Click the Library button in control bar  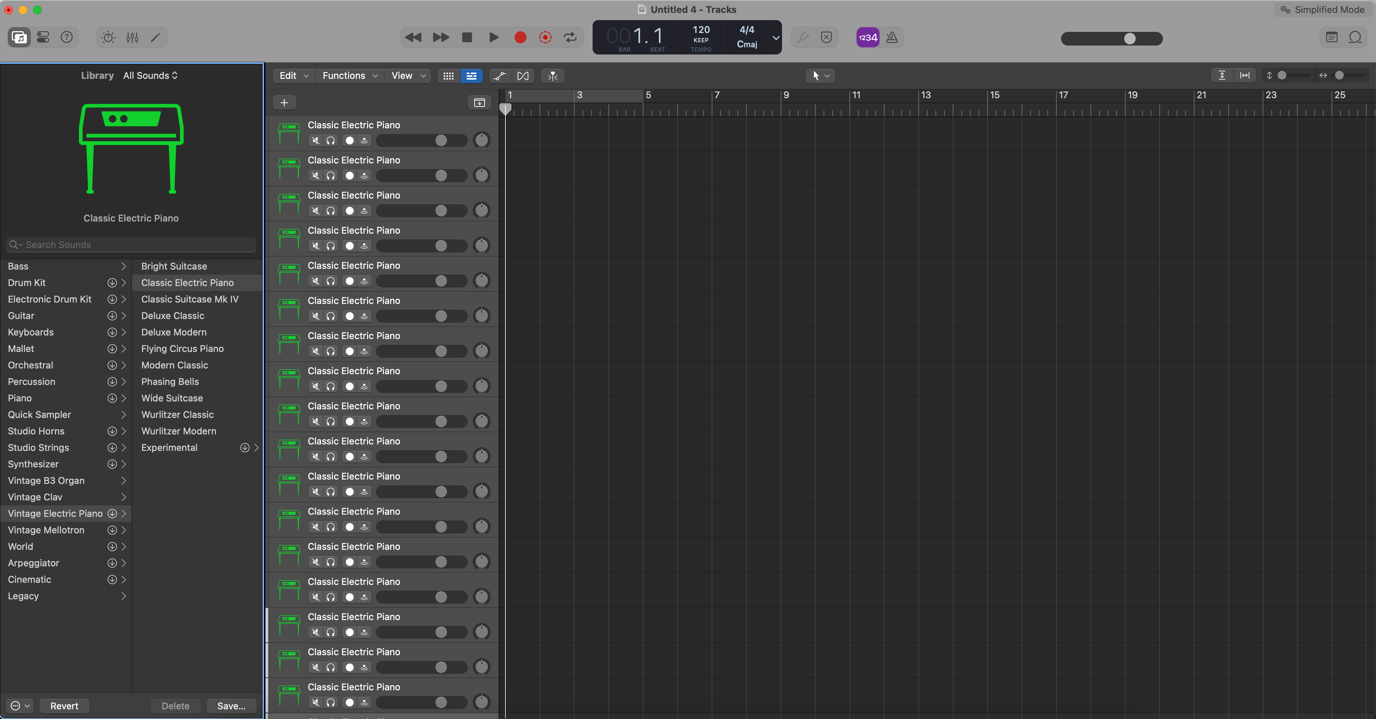(x=19, y=37)
